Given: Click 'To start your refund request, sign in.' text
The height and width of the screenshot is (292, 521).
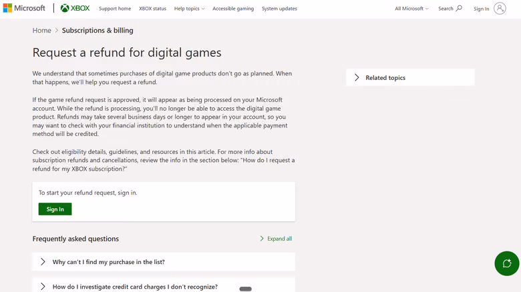Looking at the screenshot, I should point(88,193).
